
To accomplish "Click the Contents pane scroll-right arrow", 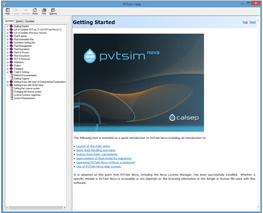I will (65, 207).
